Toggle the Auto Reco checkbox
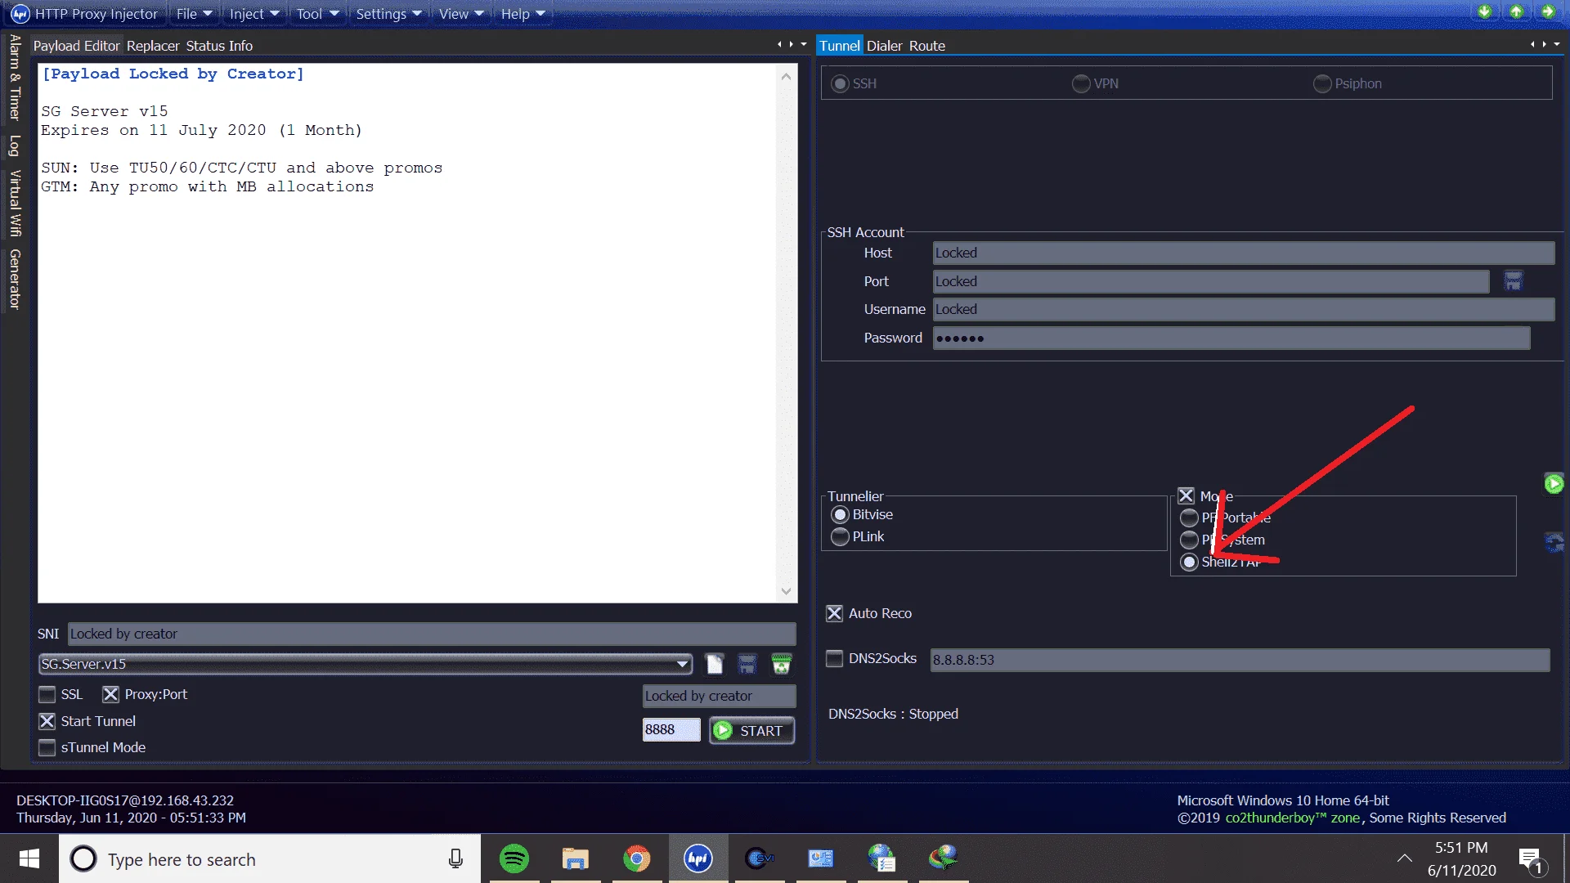The image size is (1570, 883). click(x=834, y=613)
